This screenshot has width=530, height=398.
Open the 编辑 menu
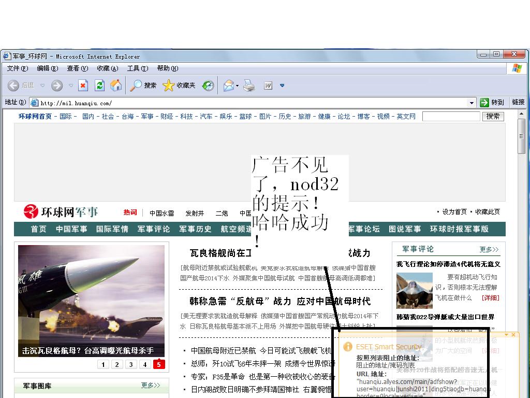tap(47, 68)
